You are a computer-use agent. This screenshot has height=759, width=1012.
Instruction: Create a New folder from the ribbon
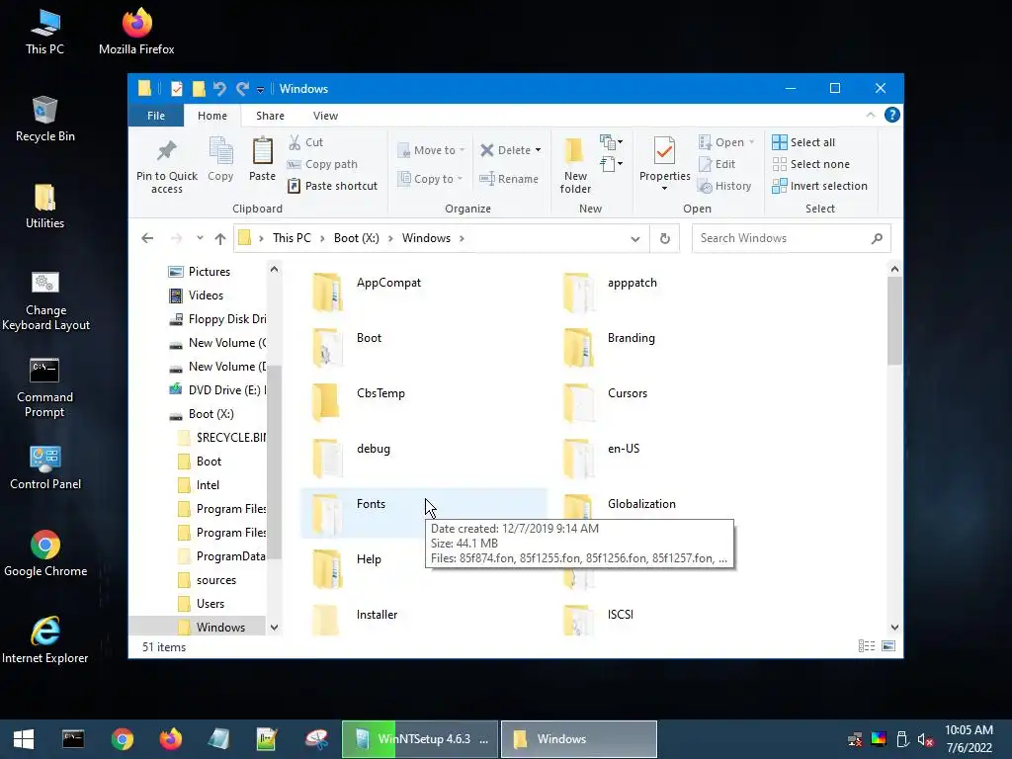point(575,165)
